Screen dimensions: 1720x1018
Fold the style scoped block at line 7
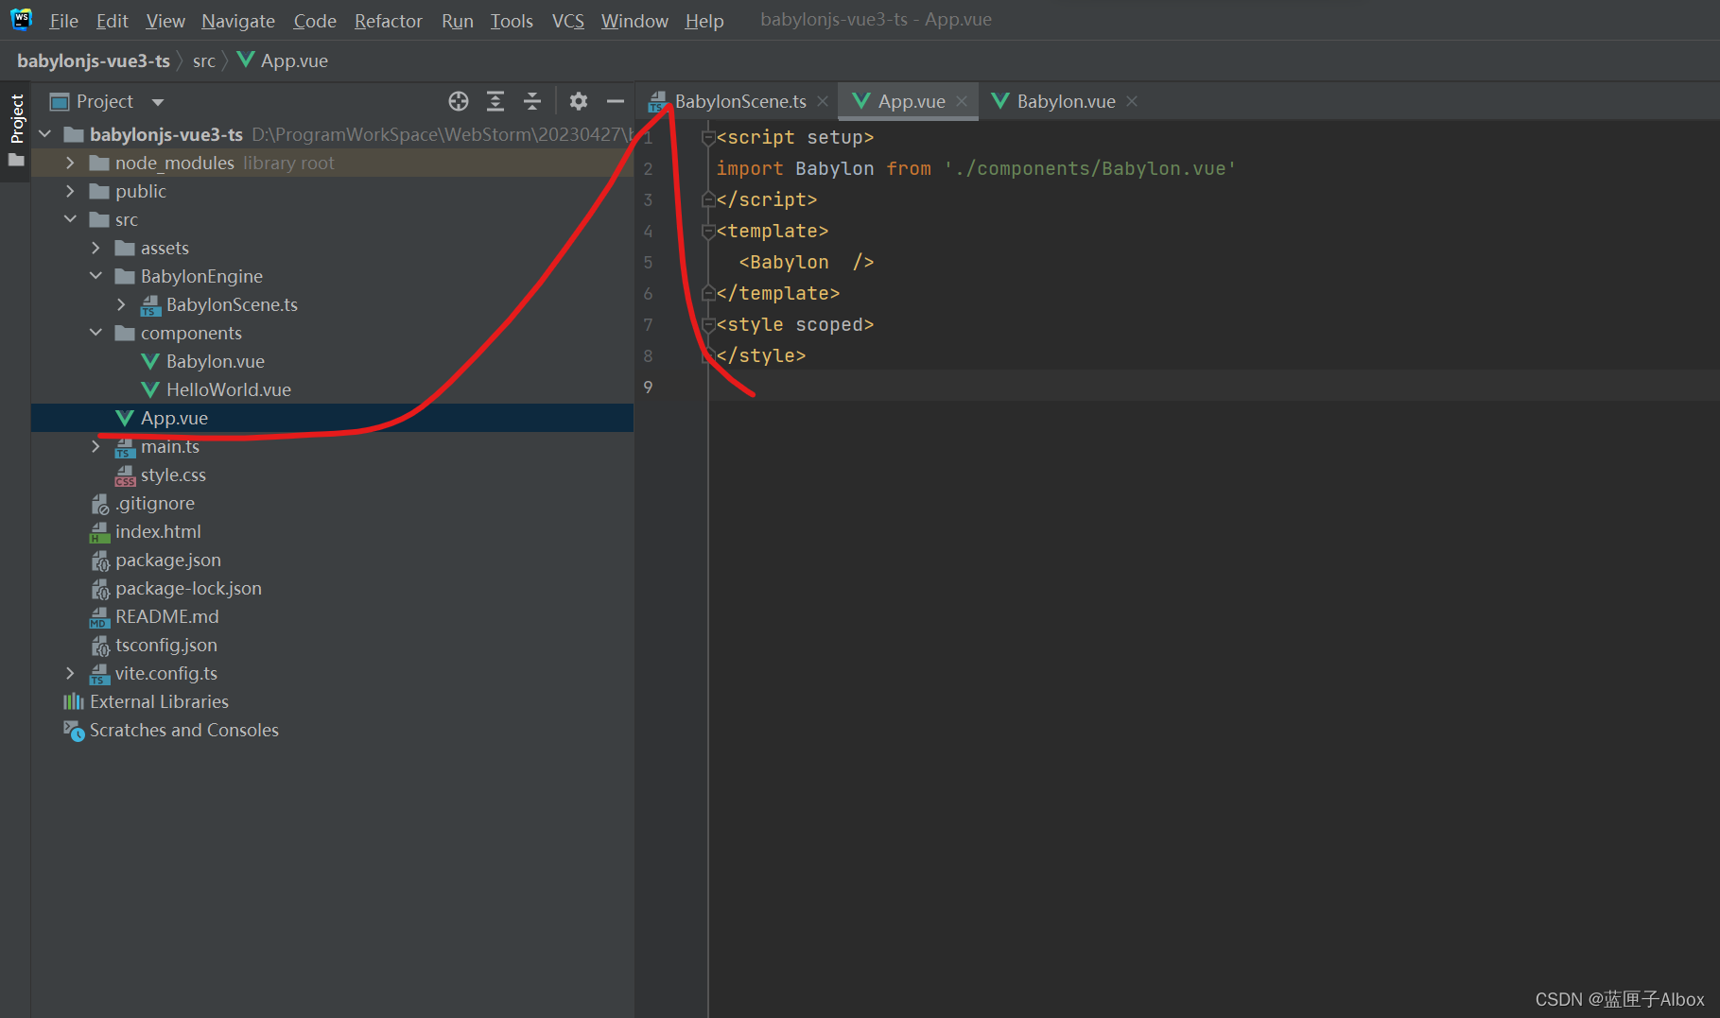tap(707, 325)
